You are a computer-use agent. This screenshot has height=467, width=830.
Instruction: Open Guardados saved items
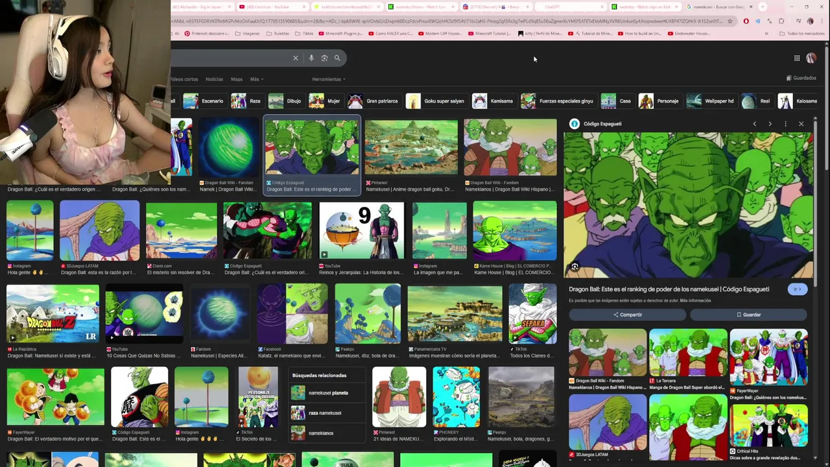point(801,78)
